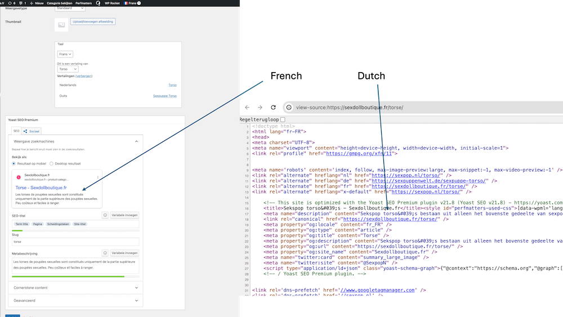Click the preview description text in snippet
563x317 pixels.
[56, 199]
